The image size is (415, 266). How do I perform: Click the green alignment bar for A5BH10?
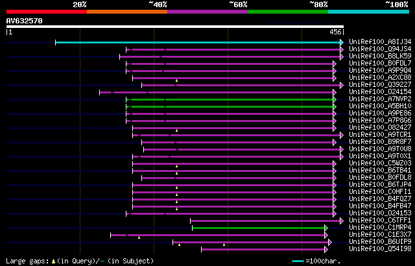[230, 106]
